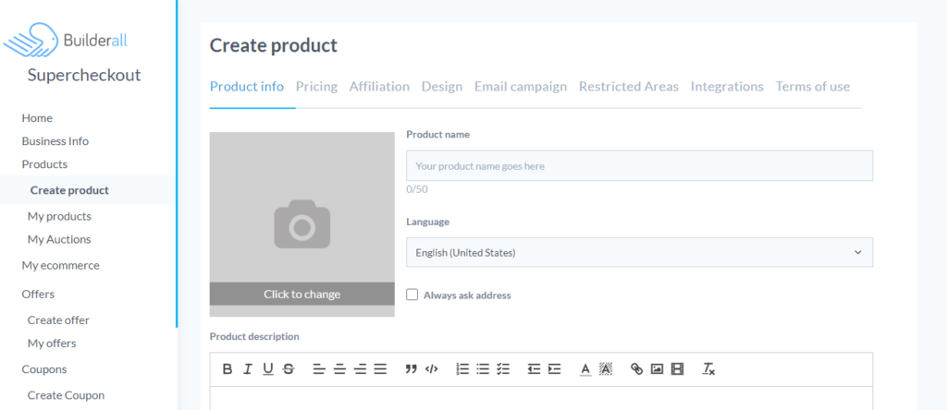Image resolution: width=947 pixels, height=410 pixels.
Task: Focus the Product name input field
Action: click(639, 166)
